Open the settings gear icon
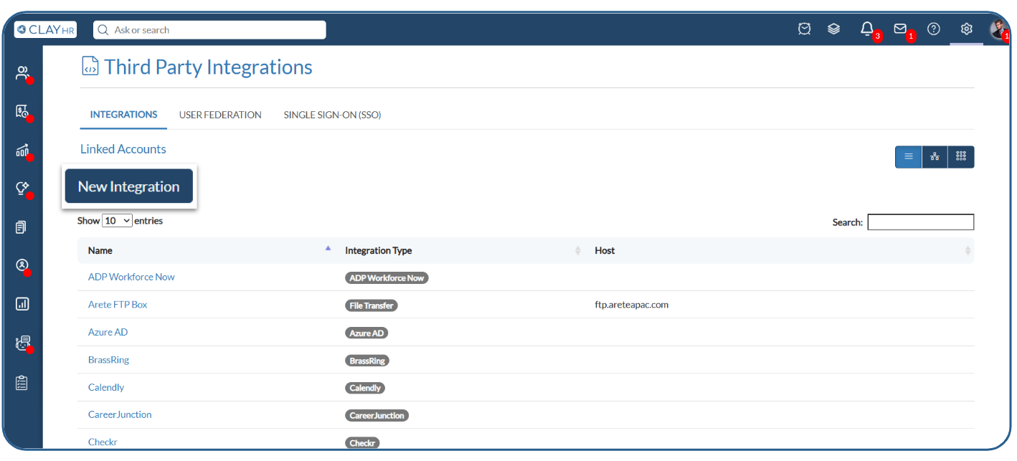 pyautogui.click(x=966, y=29)
